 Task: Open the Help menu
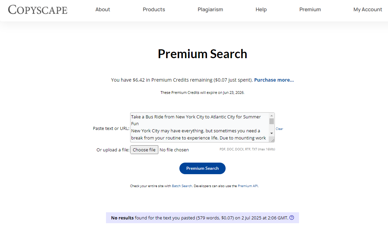click(x=261, y=10)
